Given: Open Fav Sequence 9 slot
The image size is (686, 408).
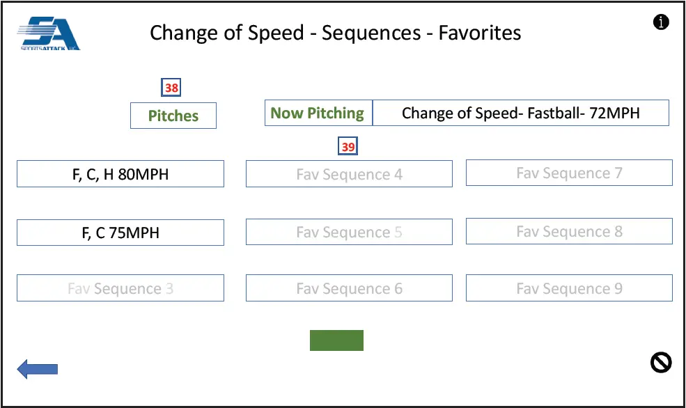Looking at the screenshot, I should pos(569,288).
